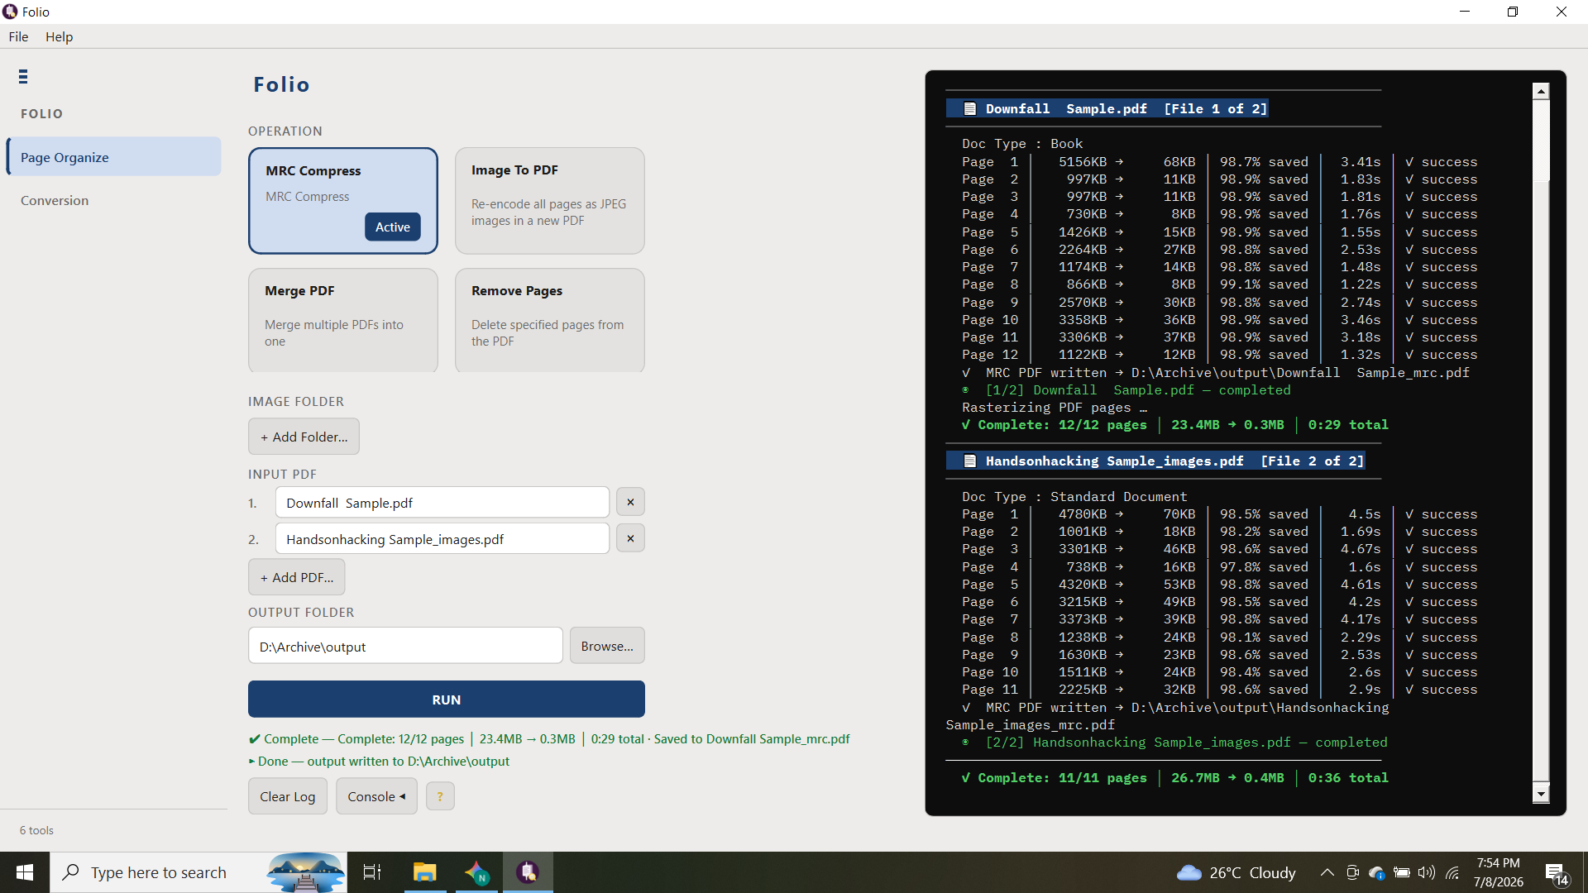
Task: Open the File menu
Action: tap(18, 36)
